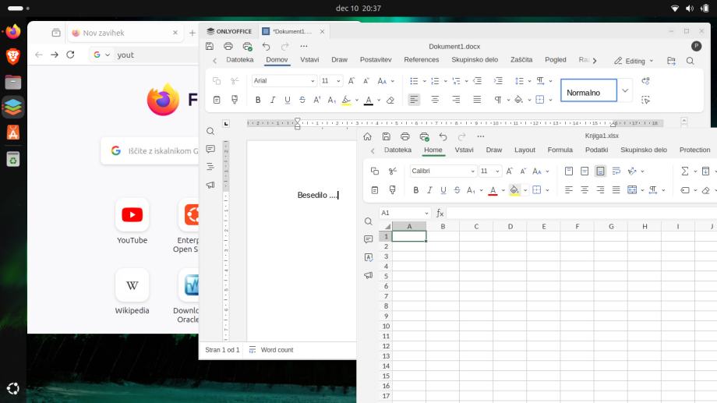The width and height of the screenshot is (717, 403).
Task: Click the spreadsheet Print icon
Action: pos(404,136)
